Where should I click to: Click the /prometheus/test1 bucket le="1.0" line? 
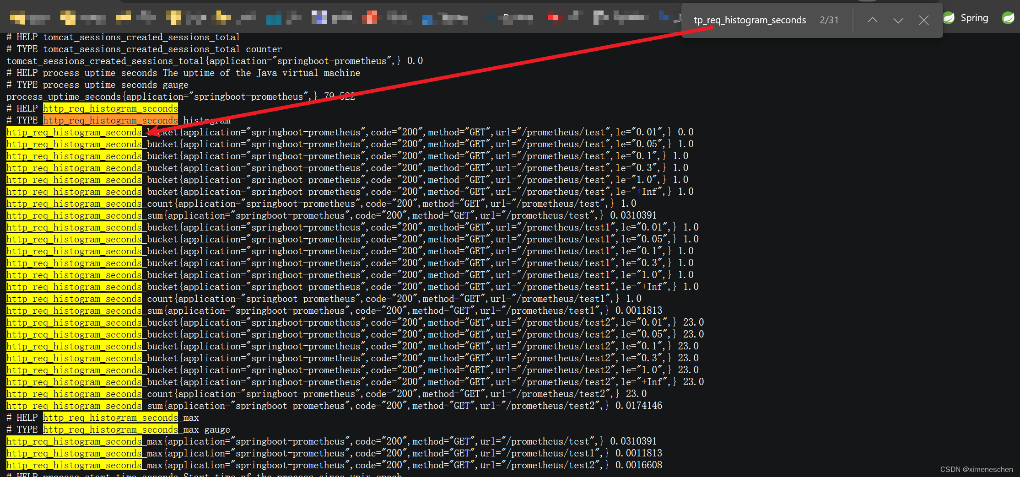[350, 275]
